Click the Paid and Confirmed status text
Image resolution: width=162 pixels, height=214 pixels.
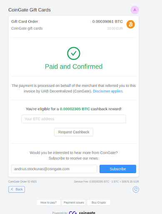pos(74,66)
